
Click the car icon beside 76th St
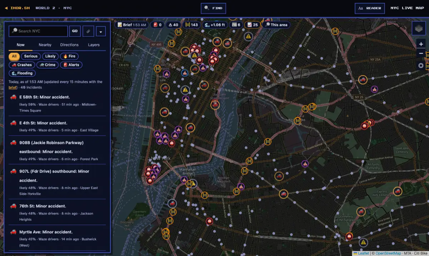(13, 206)
